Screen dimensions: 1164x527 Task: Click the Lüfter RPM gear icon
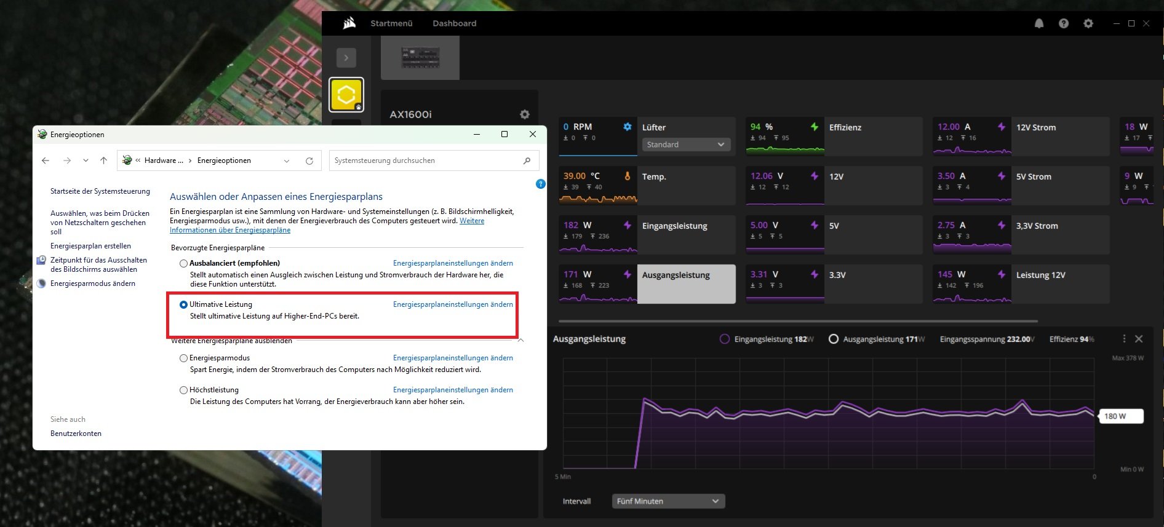point(628,127)
